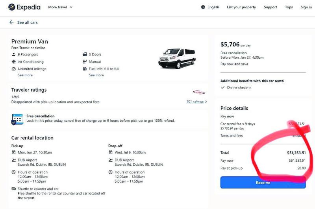Click the Premium Van thumbnail image
Image resolution: width=315 pixels, height=209 pixels.
[x=177, y=58]
